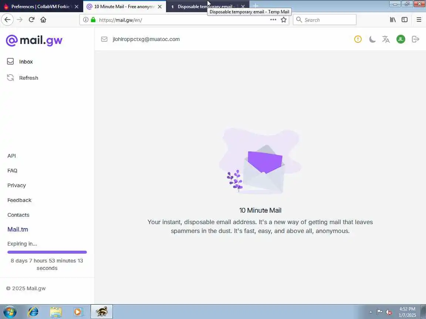The height and width of the screenshot is (319, 426).
Task: Open the Windows Start menu
Action: [10, 312]
